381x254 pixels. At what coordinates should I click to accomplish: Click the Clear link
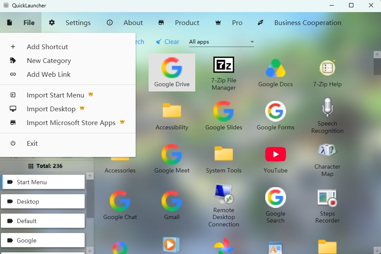pyautogui.click(x=171, y=42)
